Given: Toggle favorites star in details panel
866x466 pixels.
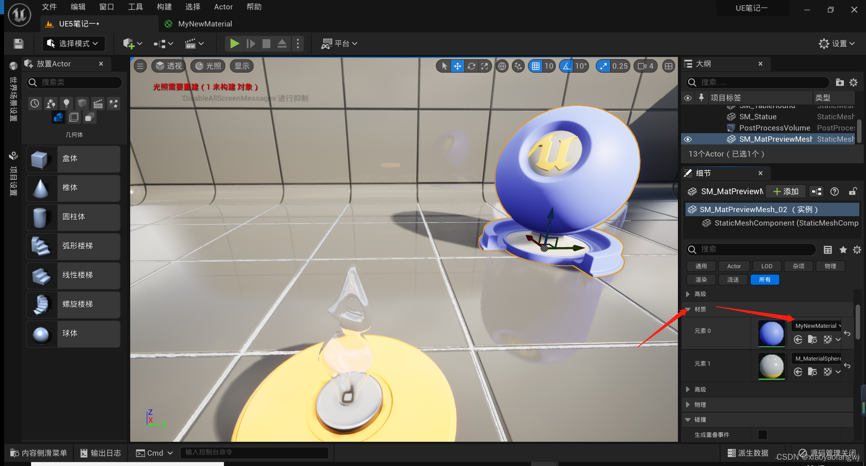Looking at the screenshot, I should click(x=843, y=250).
